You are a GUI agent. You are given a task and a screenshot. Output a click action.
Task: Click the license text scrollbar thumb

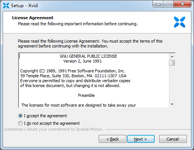point(172,63)
